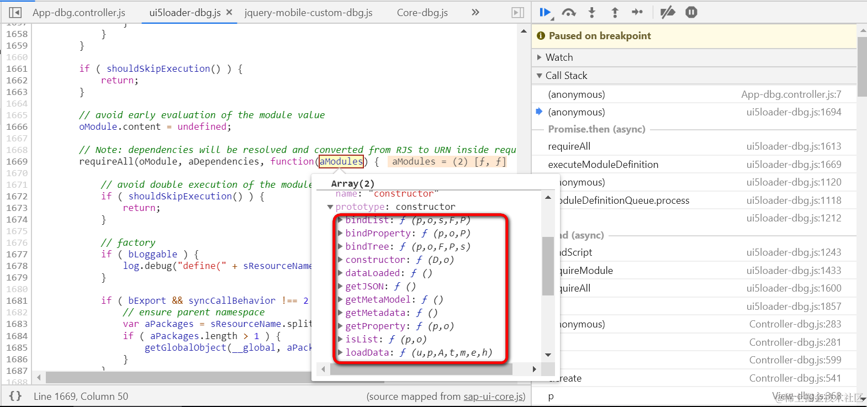Open frame location ui5loader-dbg.js:1120
The image size is (867, 407).
794,182
